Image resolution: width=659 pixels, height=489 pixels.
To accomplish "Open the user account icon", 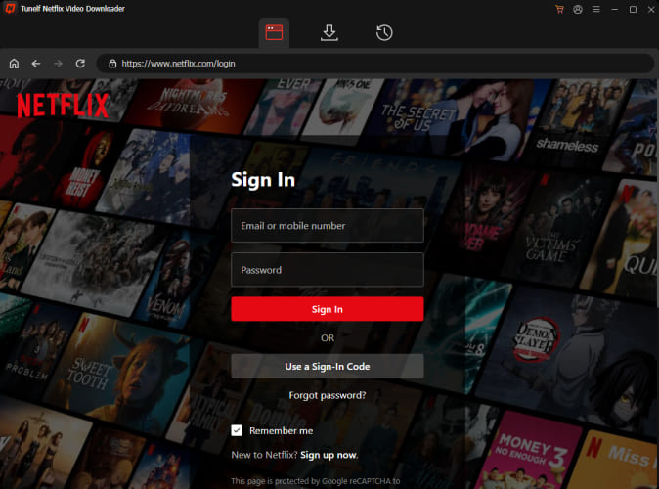I will (x=578, y=9).
